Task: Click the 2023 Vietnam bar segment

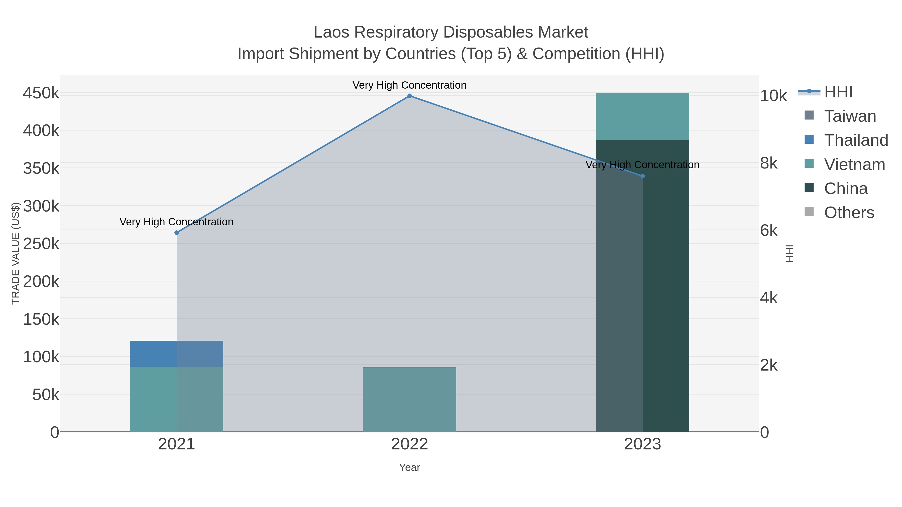Action: tap(642, 116)
